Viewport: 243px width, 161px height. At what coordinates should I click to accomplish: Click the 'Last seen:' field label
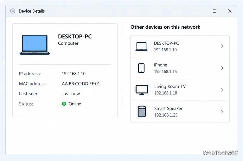pos(29,94)
